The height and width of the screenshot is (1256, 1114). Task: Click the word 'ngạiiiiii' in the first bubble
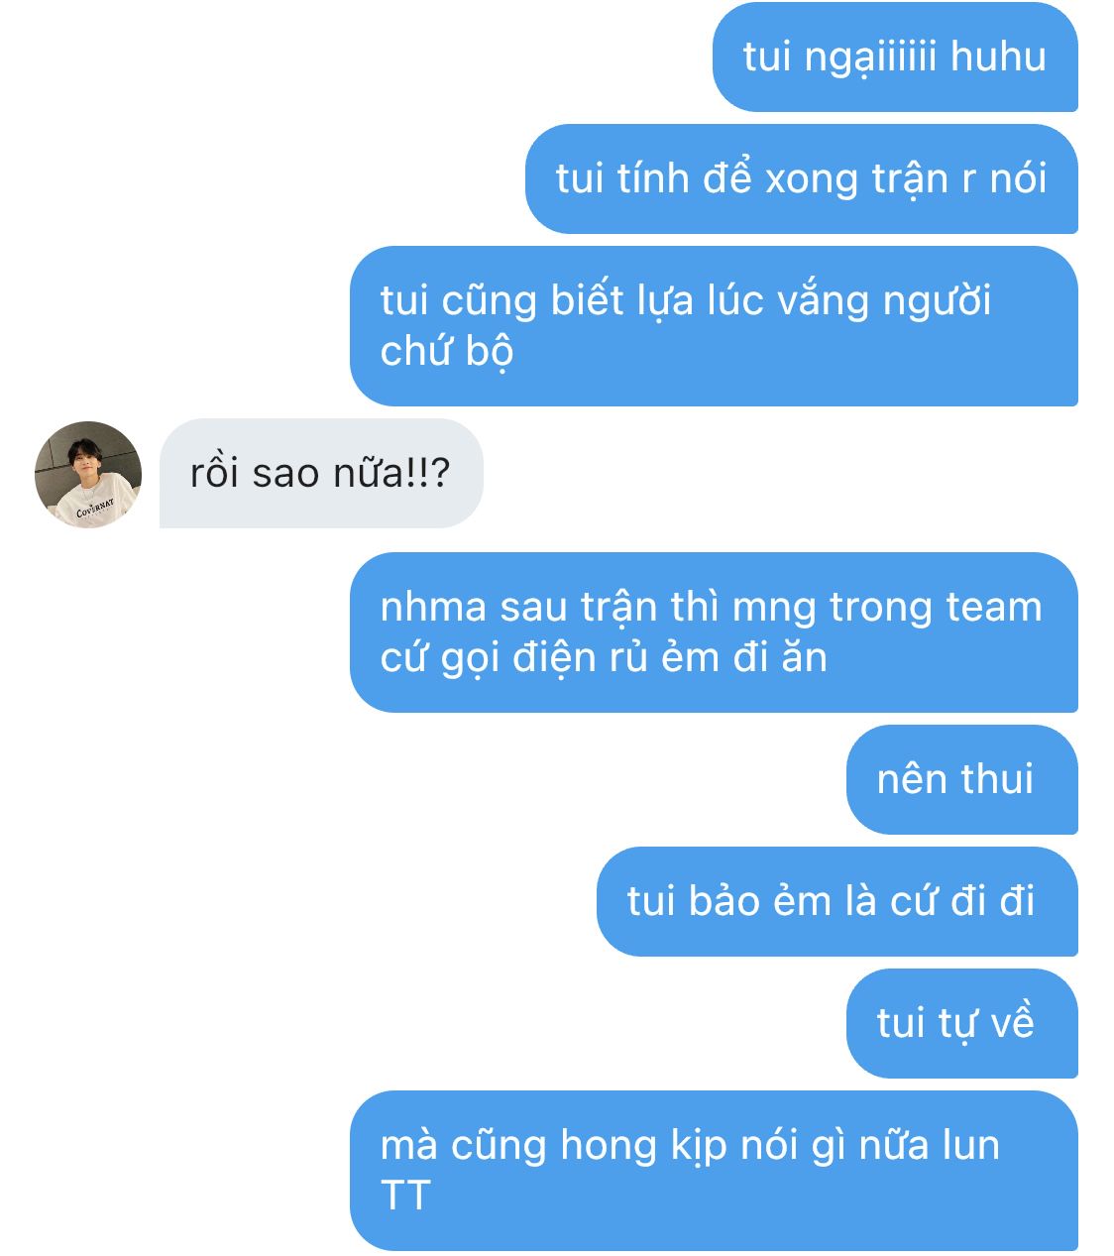870,58
